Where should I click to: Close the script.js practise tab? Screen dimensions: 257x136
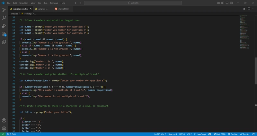pyautogui.click(x=31, y=9)
